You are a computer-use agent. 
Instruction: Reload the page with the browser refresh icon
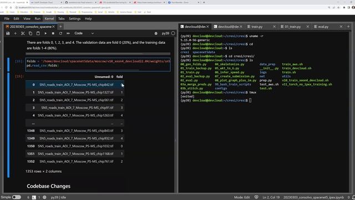tap(6, 7)
